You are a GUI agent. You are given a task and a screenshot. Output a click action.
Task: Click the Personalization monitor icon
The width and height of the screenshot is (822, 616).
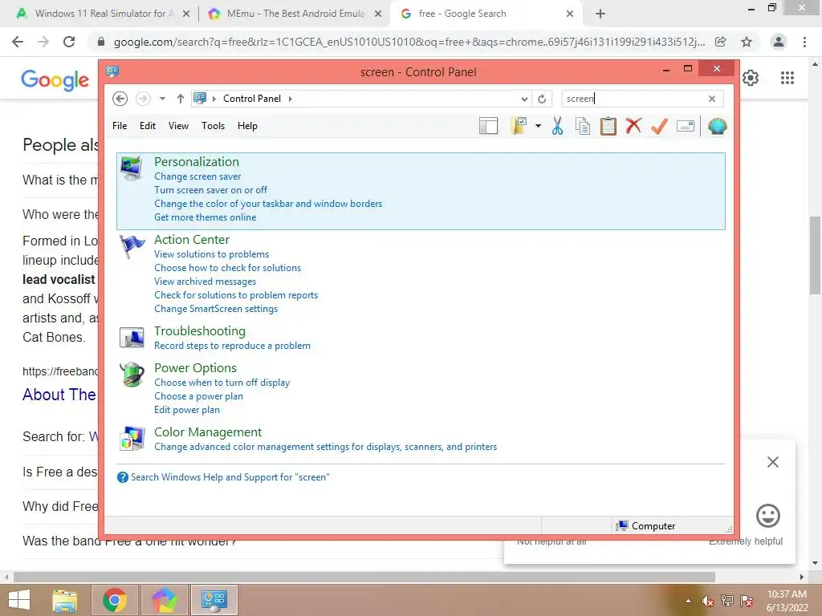[x=131, y=168]
